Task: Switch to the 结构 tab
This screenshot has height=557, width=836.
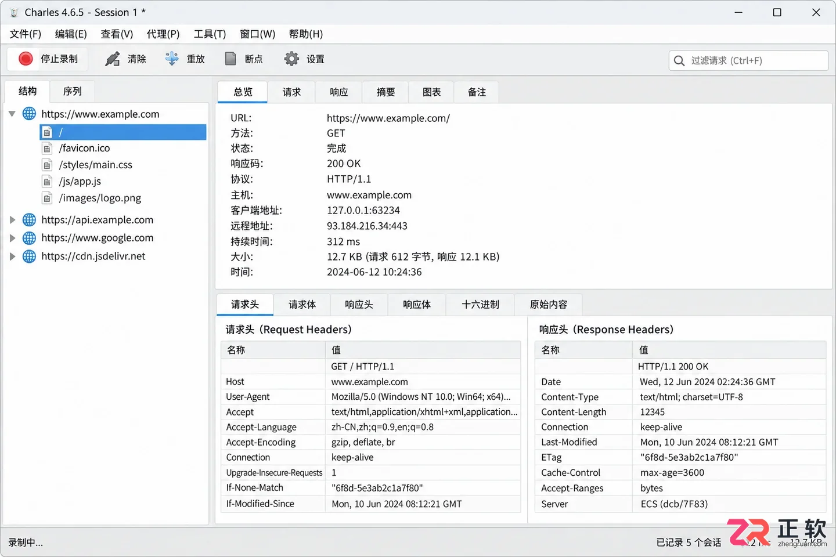Action: 27,91
